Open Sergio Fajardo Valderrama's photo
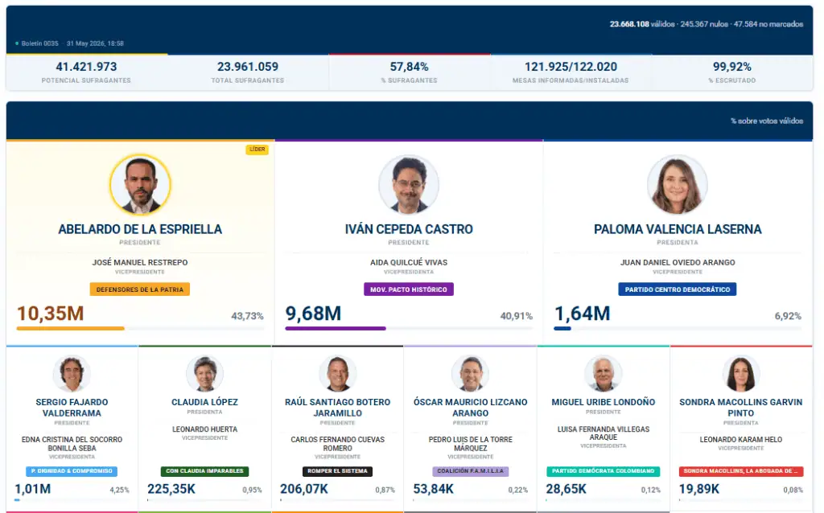Screen dimensions: 824x513 [x=72, y=374]
